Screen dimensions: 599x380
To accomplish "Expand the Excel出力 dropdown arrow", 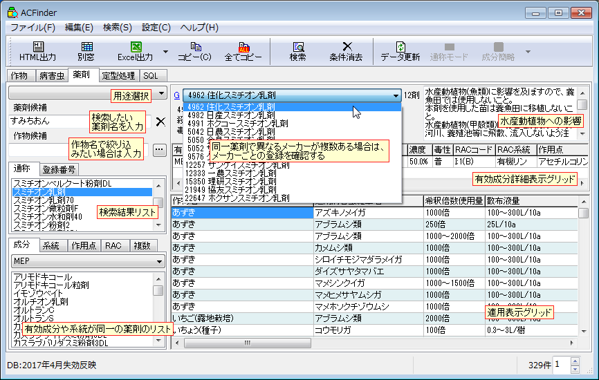I will click(165, 51).
